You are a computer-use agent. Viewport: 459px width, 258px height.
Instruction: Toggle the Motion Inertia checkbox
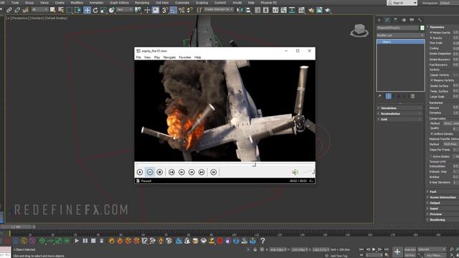pos(431,32)
